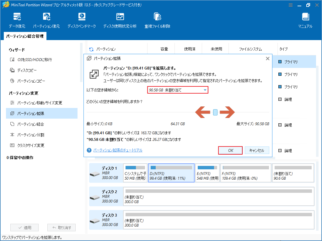Click the MiniTool Partition Wizard logo

[x=6, y=5]
